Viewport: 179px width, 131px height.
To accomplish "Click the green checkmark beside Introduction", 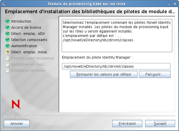I will (7, 21).
